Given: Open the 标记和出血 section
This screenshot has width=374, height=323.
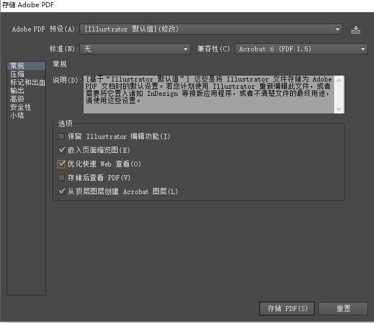Looking at the screenshot, I should pos(25,82).
